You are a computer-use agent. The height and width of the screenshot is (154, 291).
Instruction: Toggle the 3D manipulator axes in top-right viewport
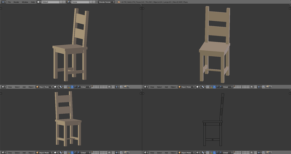coord(211,87)
